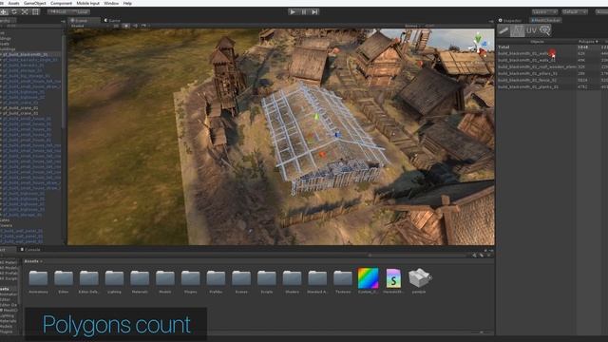Open the Scripts folder
Image resolution: width=608 pixels, height=342 pixels.
[x=267, y=281]
